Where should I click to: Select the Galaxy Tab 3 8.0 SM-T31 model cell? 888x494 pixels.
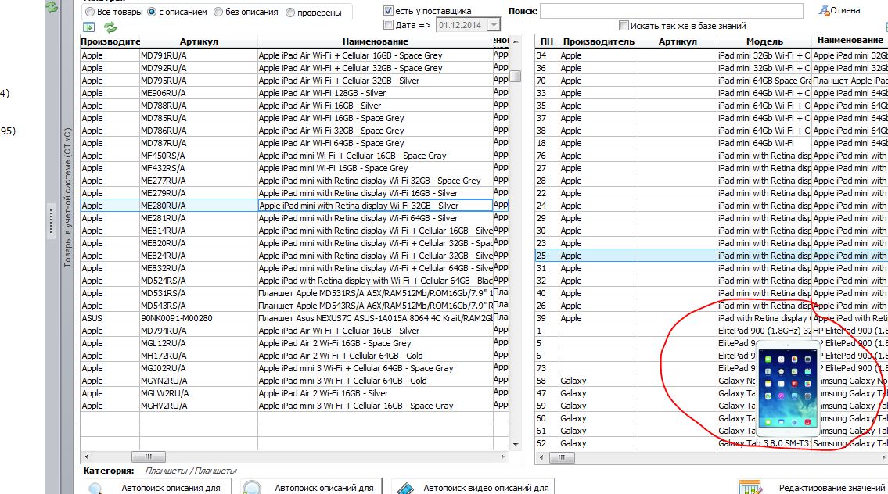[x=764, y=443]
